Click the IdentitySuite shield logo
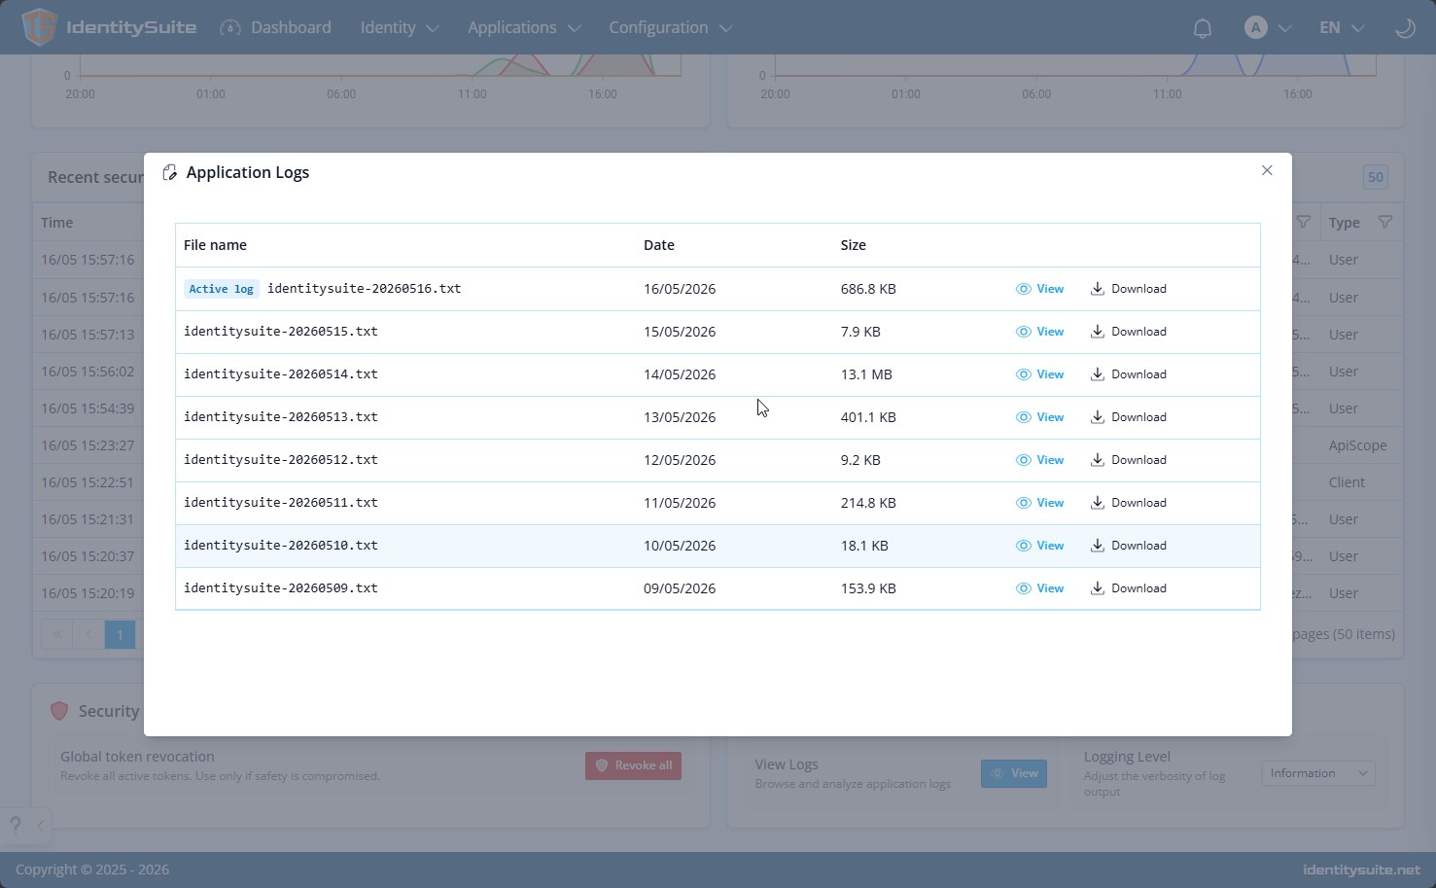This screenshot has width=1436, height=888. tap(39, 27)
